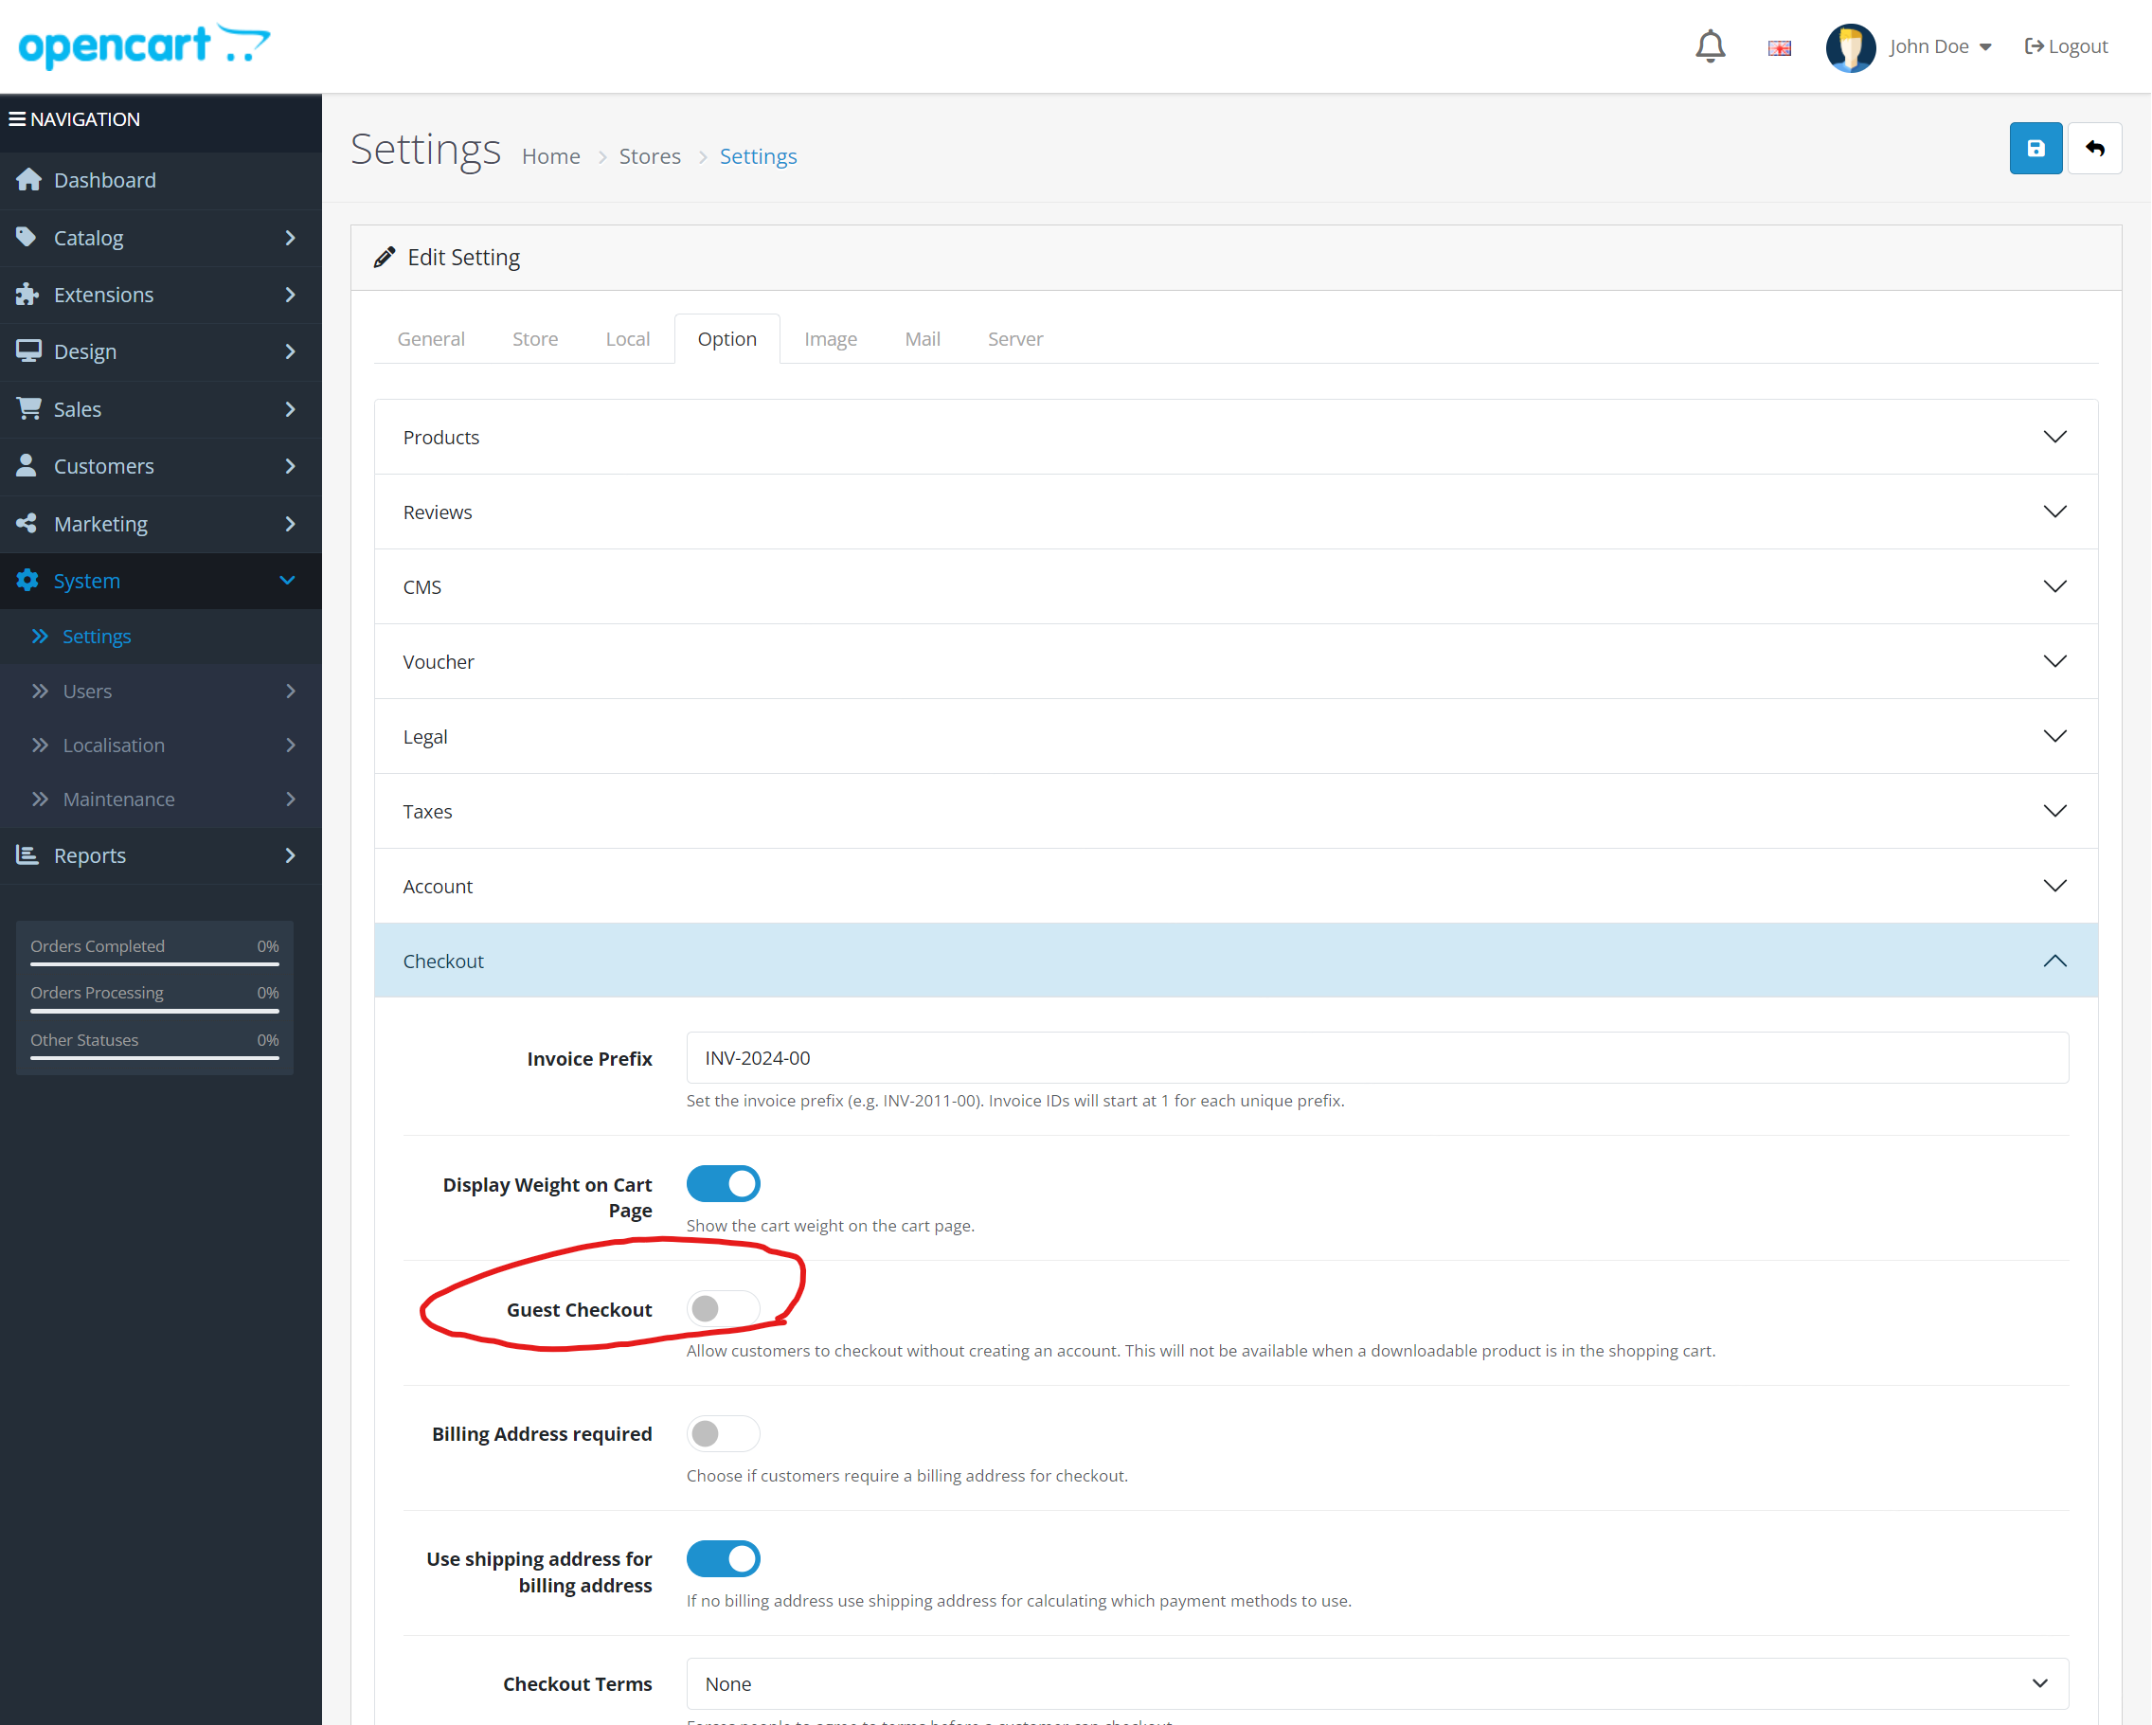Viewport: 2152px width, 1725px height.
Task: Open the Reports menu label
Action: (90, 855)
